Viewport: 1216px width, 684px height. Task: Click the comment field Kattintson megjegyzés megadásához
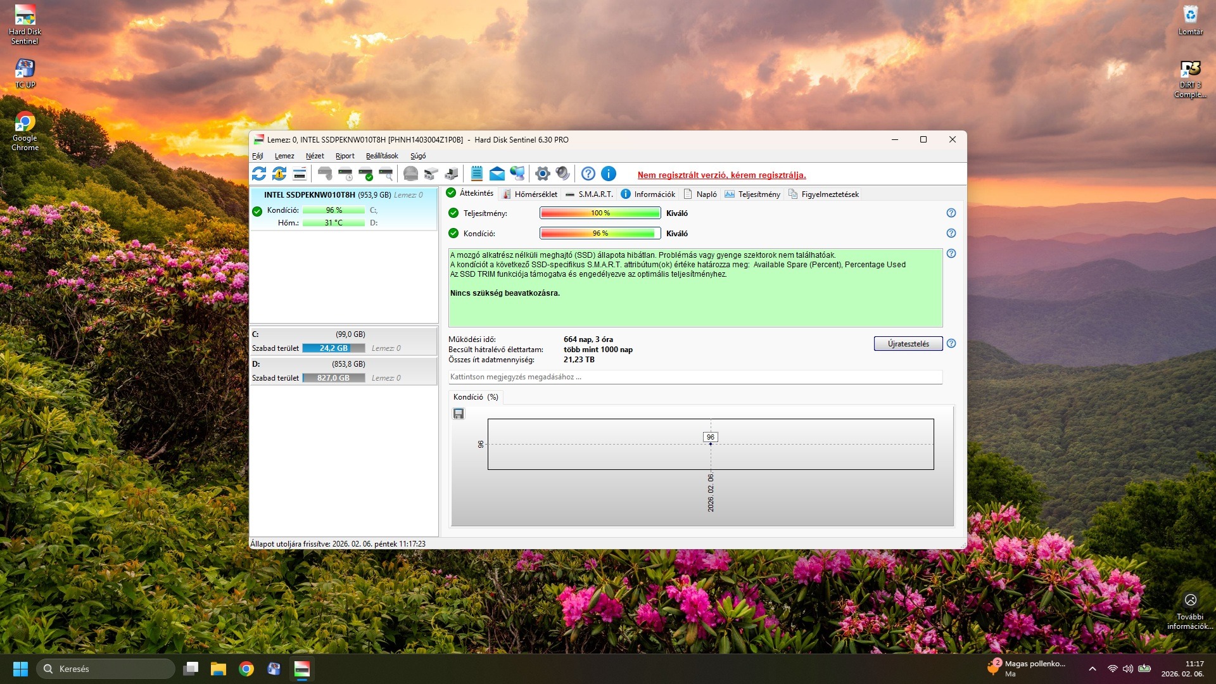pos(695,377)
